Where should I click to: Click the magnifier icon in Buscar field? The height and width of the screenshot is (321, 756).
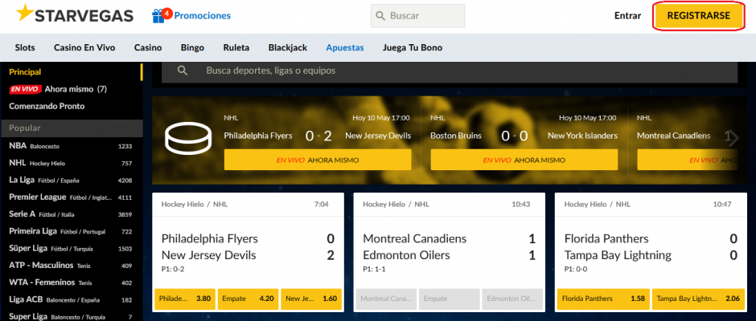tap(381, 16)
